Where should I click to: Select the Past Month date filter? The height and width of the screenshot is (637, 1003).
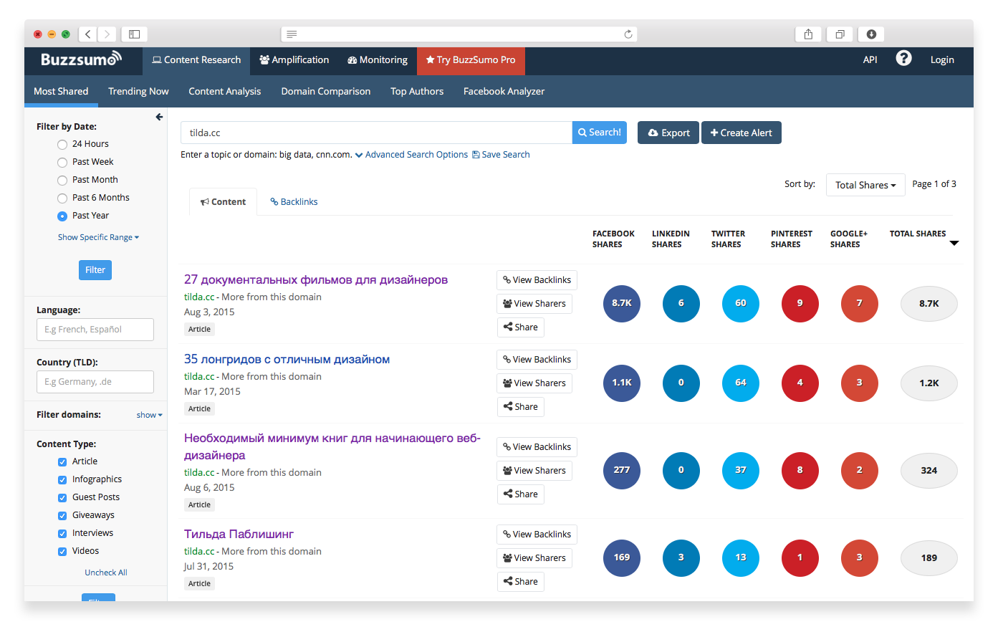62,181
